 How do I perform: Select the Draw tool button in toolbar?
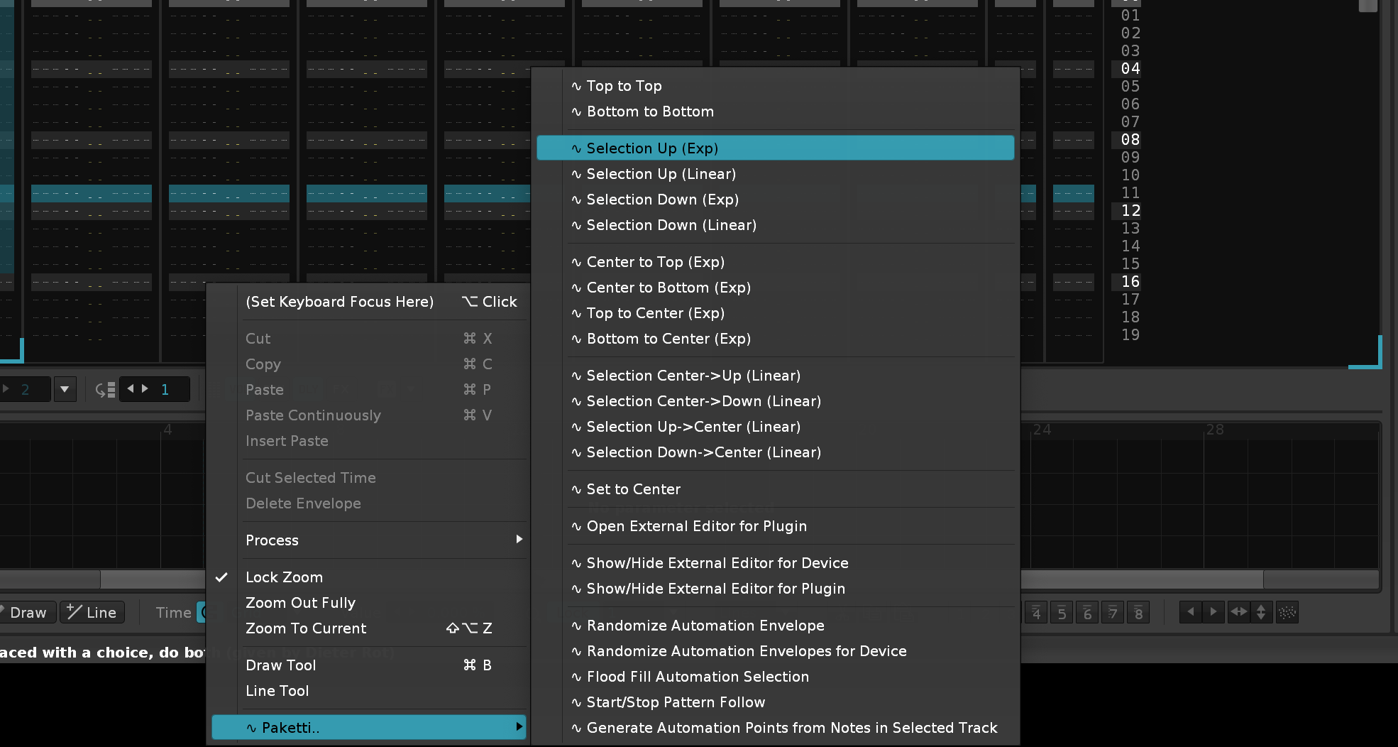point(27,612)
